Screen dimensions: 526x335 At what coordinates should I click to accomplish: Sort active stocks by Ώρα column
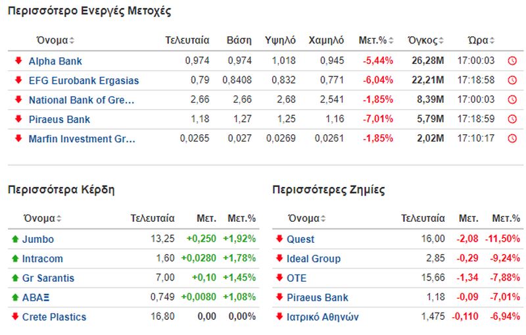click(481, 40)
